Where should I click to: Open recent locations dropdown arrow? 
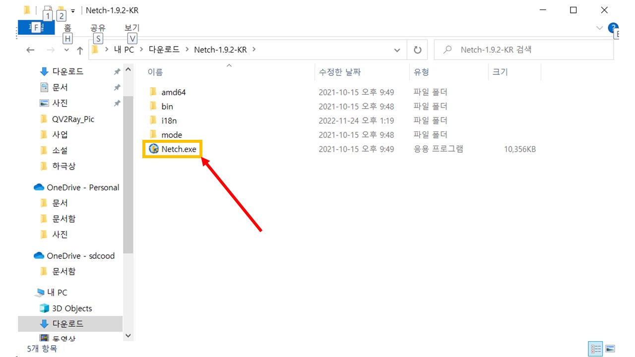pos(67,50)
